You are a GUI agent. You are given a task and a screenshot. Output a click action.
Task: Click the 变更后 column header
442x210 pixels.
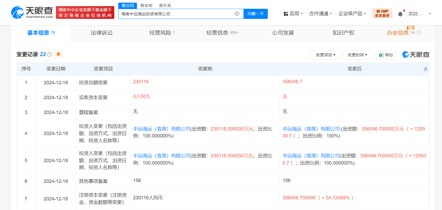[355, 69]
